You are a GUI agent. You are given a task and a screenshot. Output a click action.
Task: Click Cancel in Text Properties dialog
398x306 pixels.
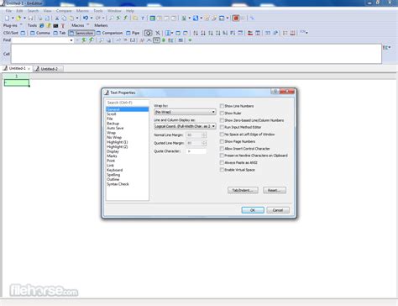[278, 210]
